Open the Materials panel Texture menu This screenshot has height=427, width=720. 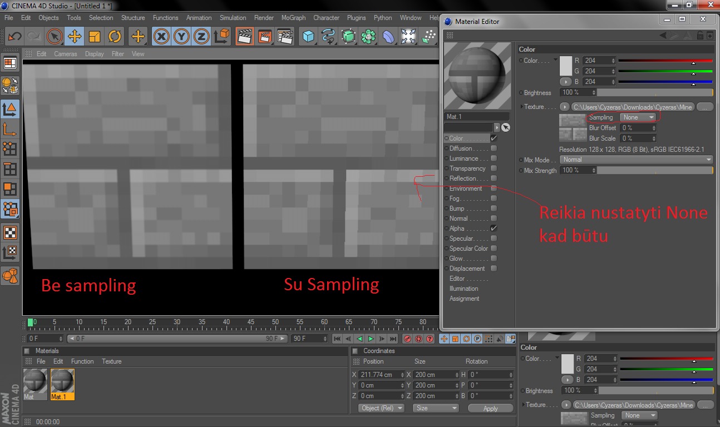coord(111,361)
